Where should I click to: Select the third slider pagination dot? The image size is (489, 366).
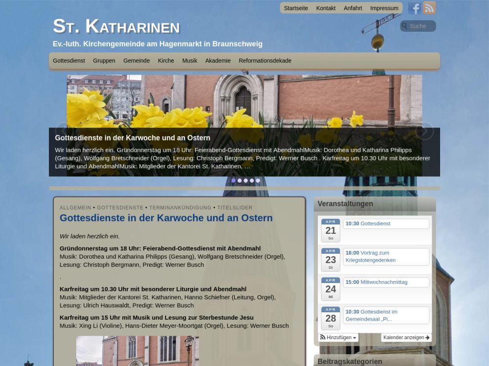click(245, 181)
